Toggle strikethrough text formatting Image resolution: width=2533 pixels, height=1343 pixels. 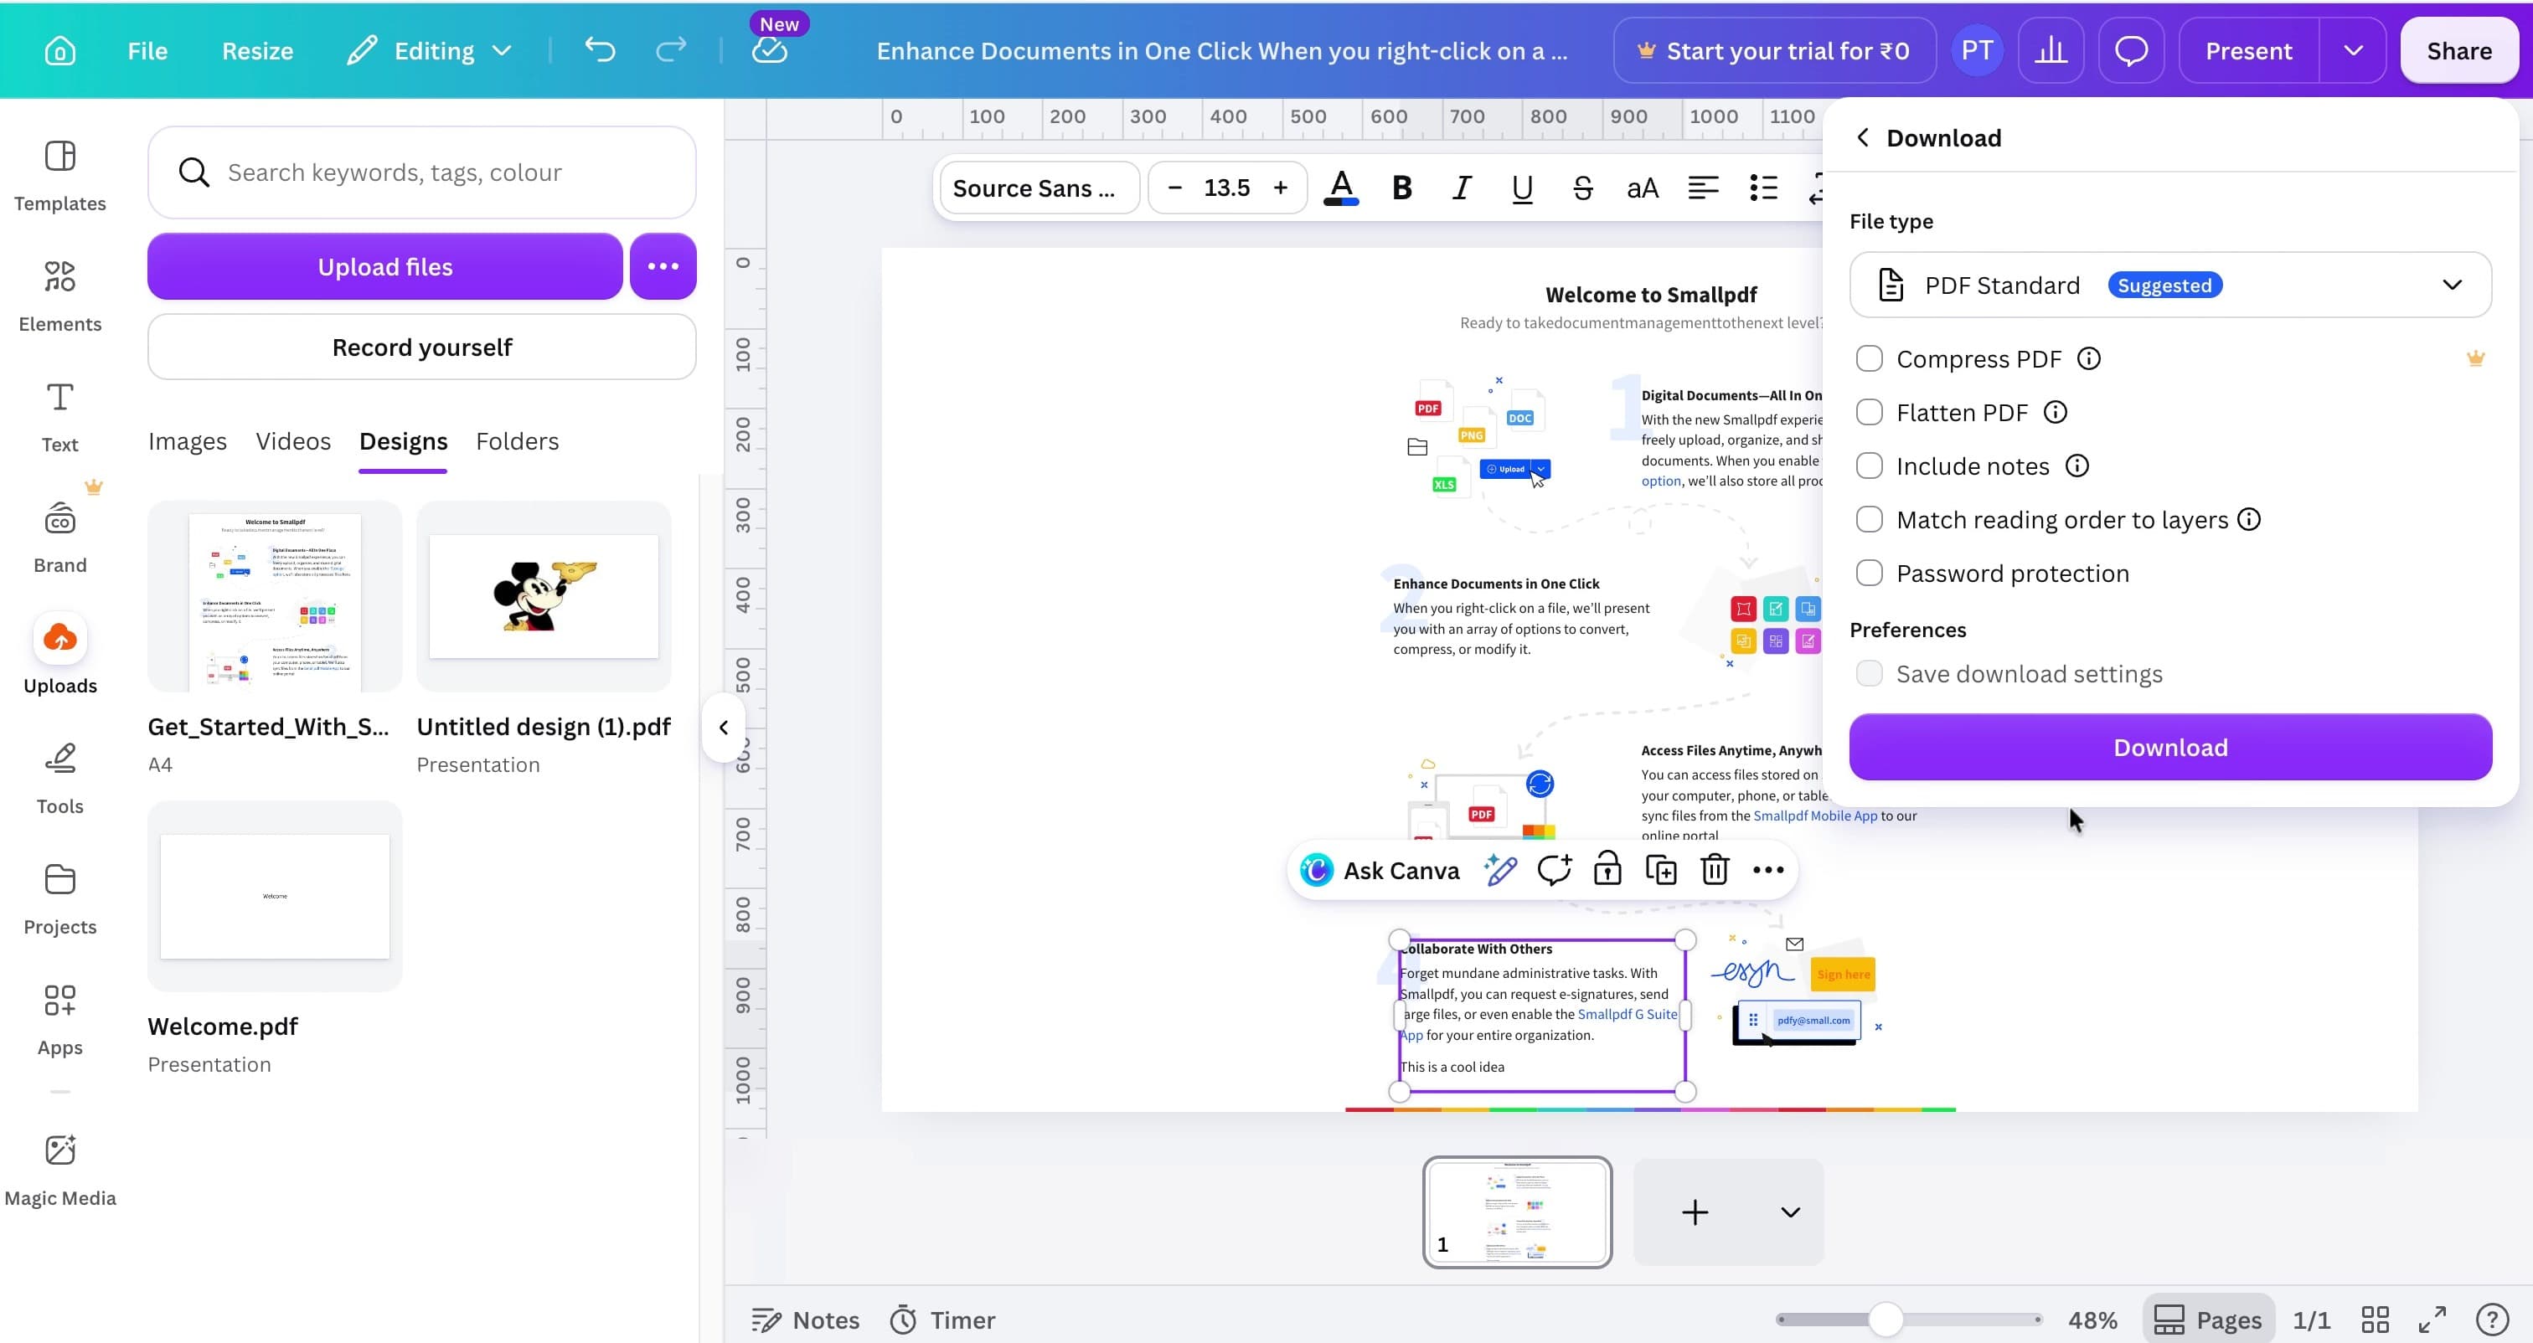(x=1582, y=188)
